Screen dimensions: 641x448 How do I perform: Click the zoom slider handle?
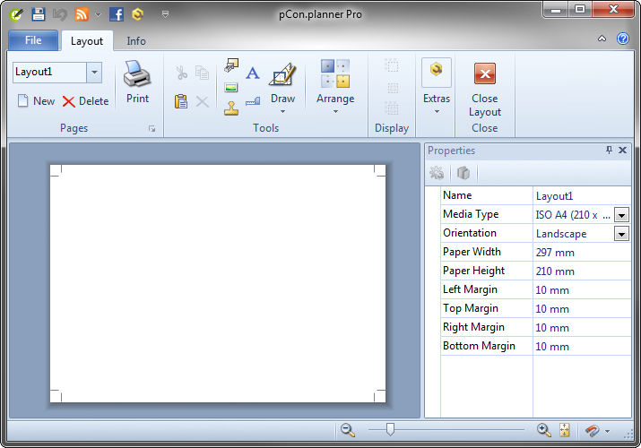click(x=390, y=429)
